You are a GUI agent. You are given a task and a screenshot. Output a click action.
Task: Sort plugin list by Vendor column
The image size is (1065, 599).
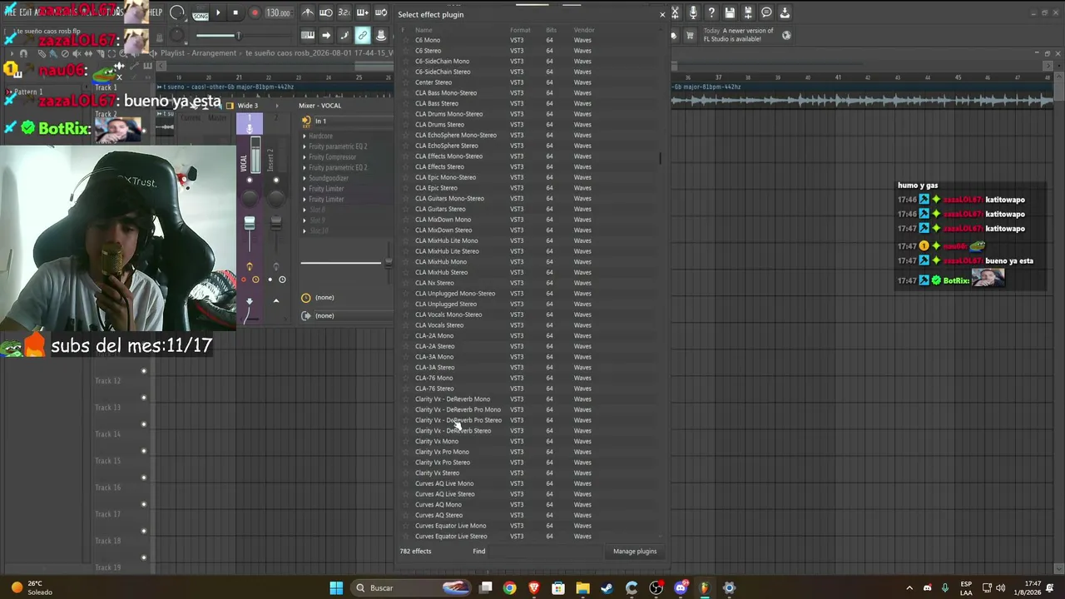click(x=584, y=30)
